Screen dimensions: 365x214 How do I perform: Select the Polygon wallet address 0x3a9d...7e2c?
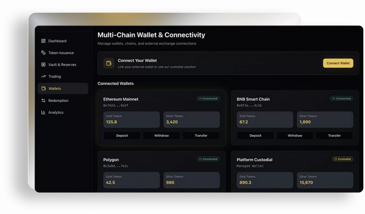pyautogui.click(x=116, y=166)
